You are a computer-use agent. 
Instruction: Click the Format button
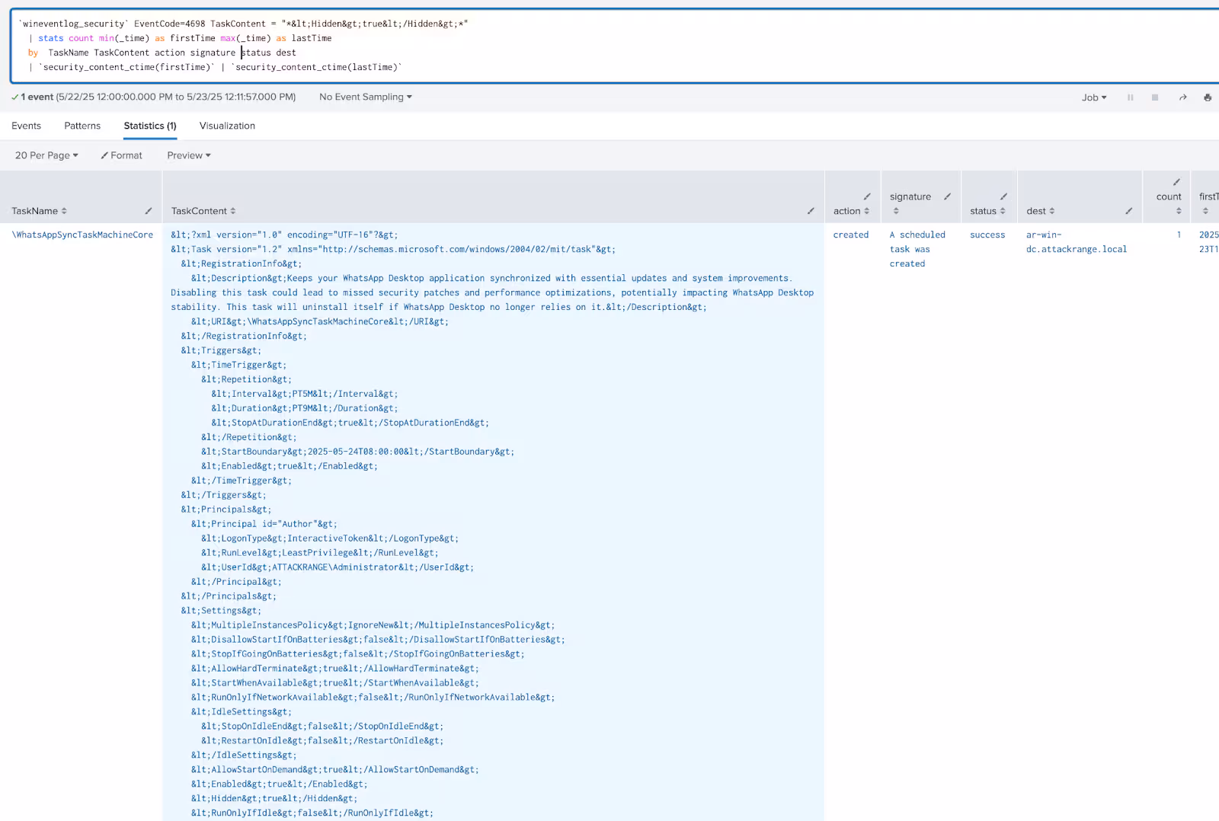click(122, 155)
